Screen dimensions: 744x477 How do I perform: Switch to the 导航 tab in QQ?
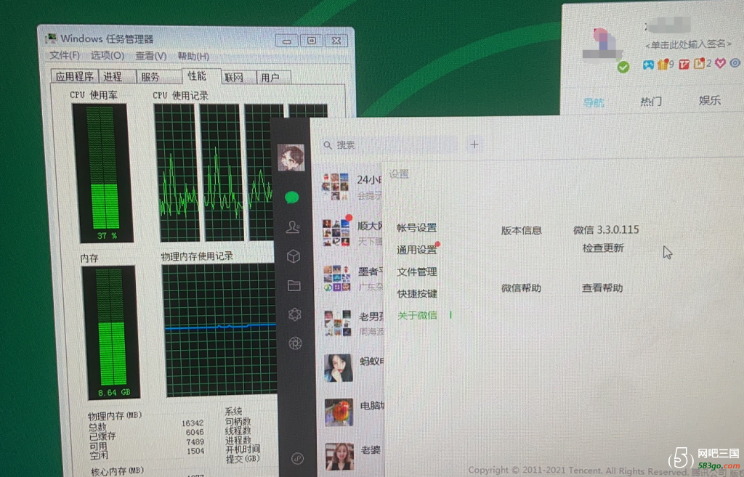(594, 102)
